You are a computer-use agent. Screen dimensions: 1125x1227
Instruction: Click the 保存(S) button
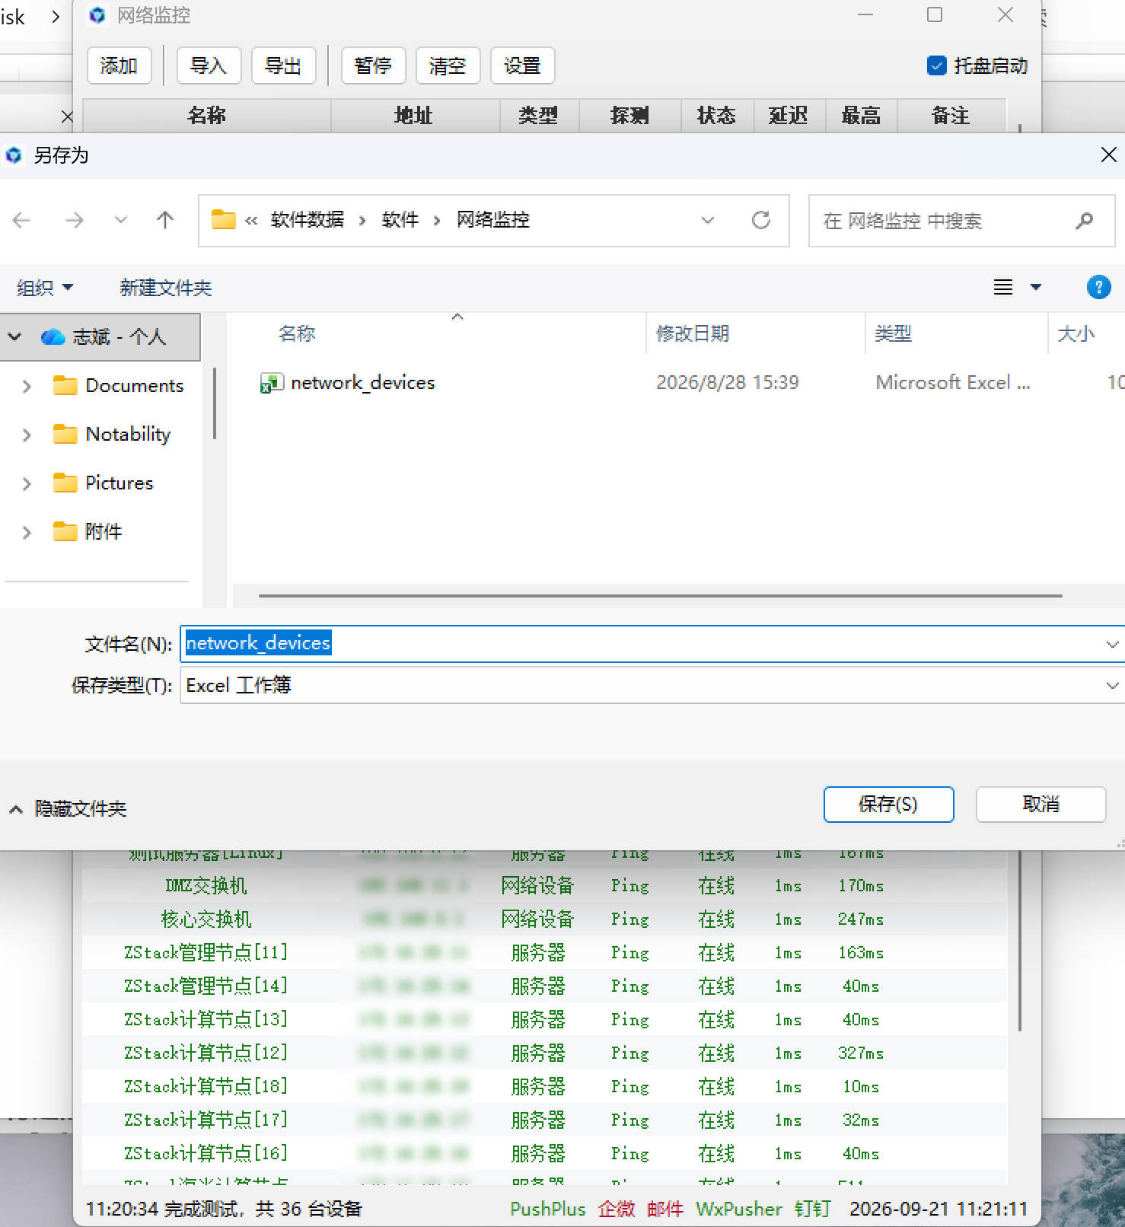pos(888,805)
